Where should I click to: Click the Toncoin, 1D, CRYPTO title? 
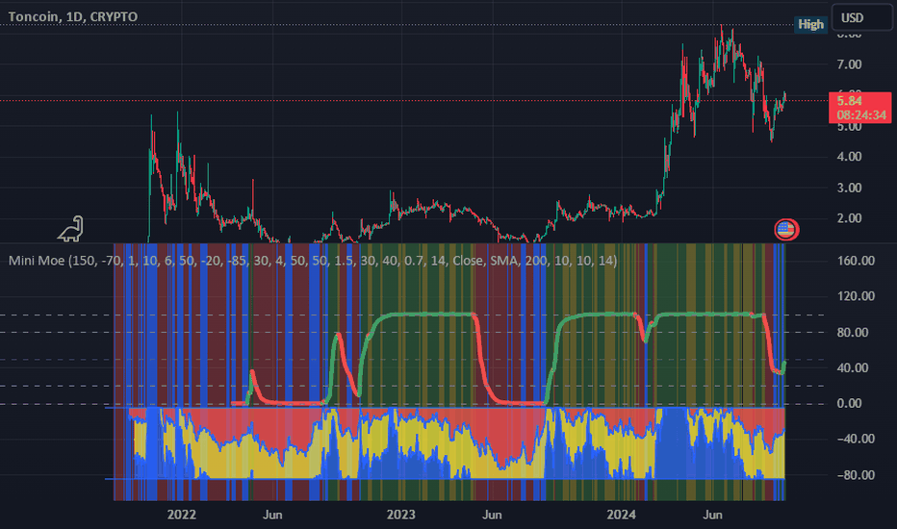[x=72, y=16]
